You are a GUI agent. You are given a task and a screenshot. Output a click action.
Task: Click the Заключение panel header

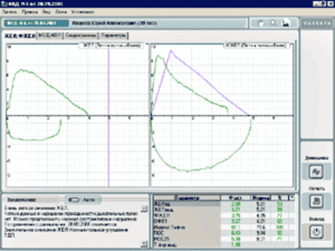coord(31,200)
